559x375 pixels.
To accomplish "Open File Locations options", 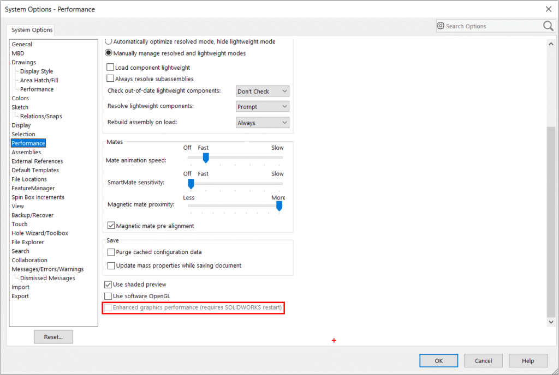I will click(29, 179).
